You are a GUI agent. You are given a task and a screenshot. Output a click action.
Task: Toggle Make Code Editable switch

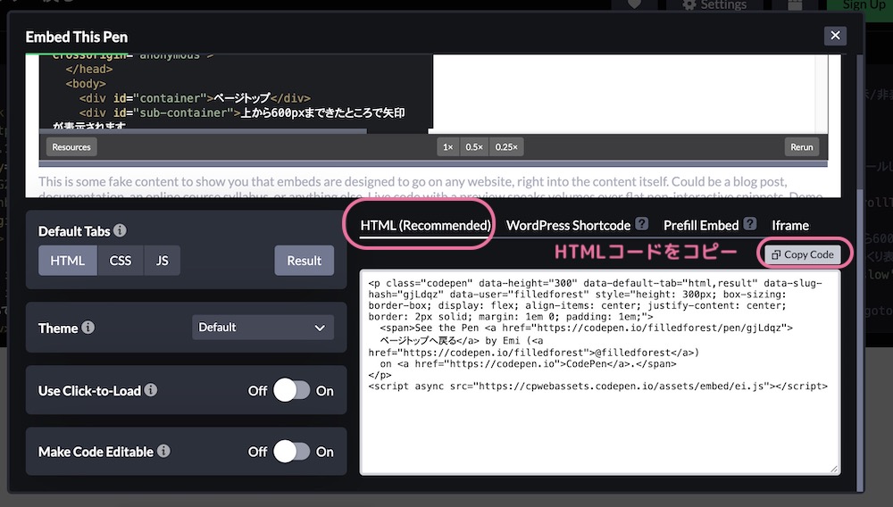click(x=292, y=452)
